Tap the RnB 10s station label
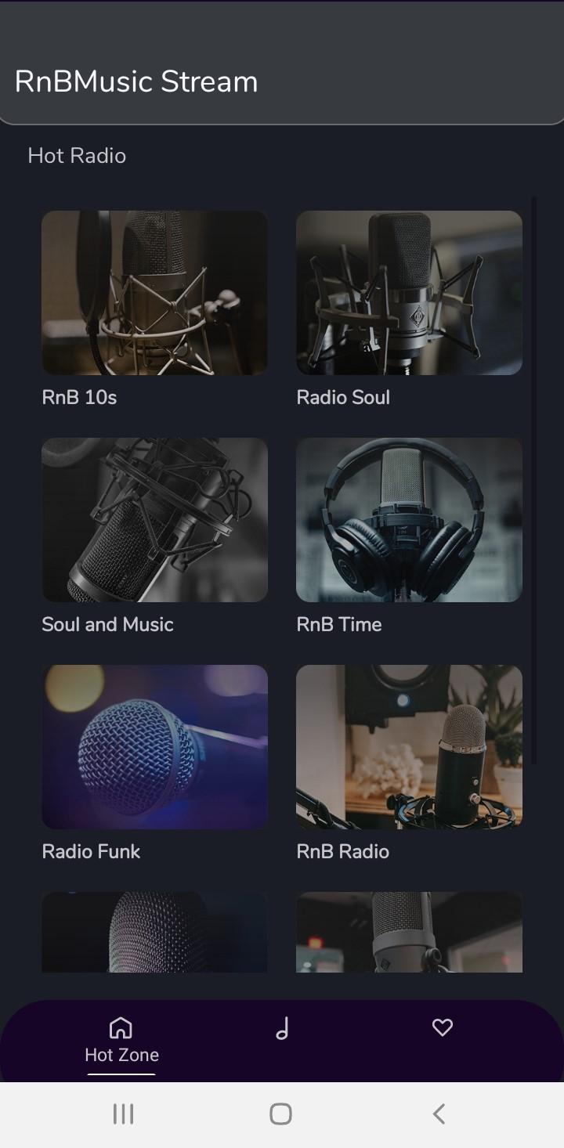This screenshot has height=1148, width=564. coord(79,398)
